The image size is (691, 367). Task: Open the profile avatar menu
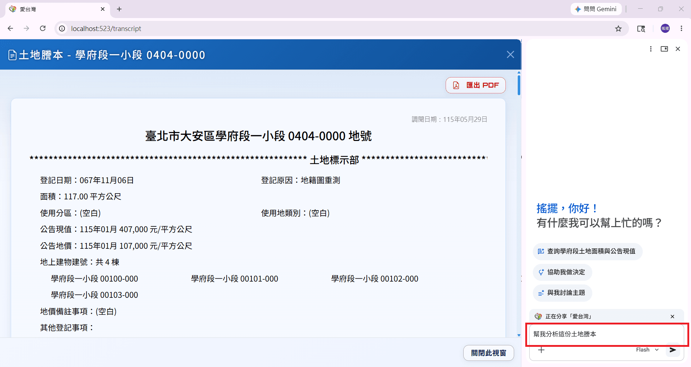tap(665, 28)
